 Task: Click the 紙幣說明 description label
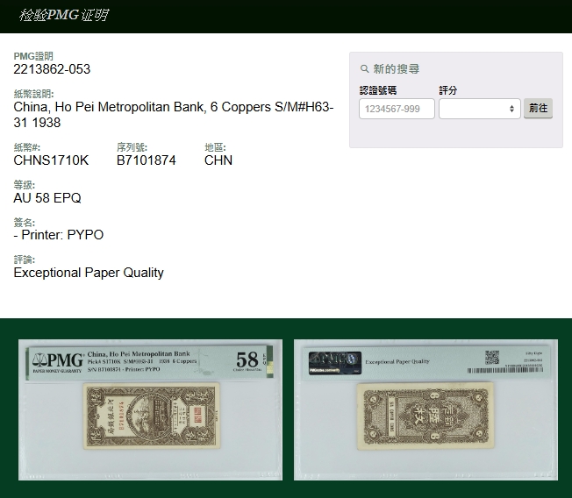point(33,94)
